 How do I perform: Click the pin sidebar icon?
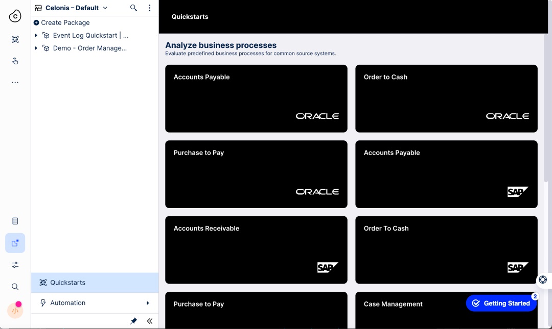point(133,321)
